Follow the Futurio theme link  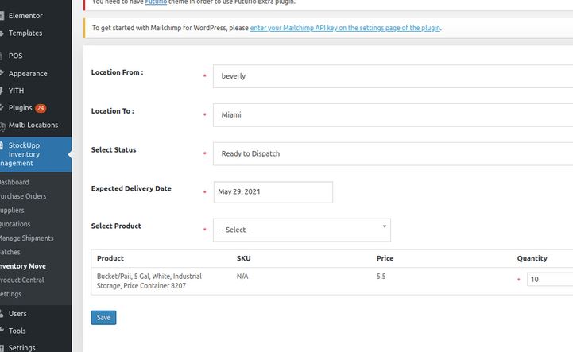click(x=156, y=2)
